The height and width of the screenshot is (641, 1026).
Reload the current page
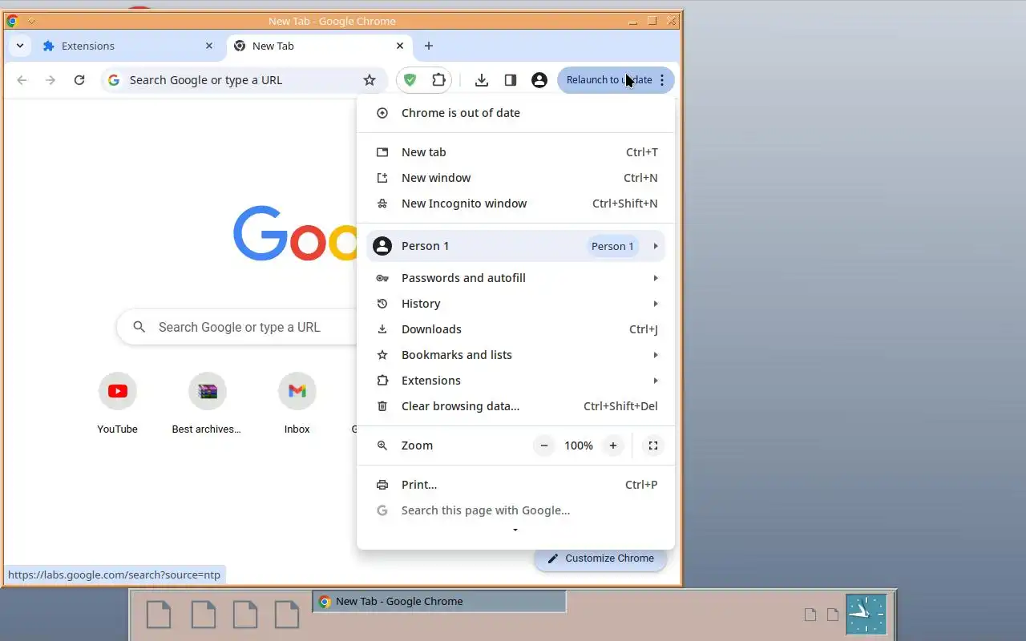(x=79, y=80)
